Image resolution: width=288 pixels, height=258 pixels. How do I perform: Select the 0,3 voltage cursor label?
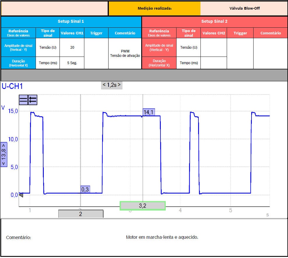(85, 189)
